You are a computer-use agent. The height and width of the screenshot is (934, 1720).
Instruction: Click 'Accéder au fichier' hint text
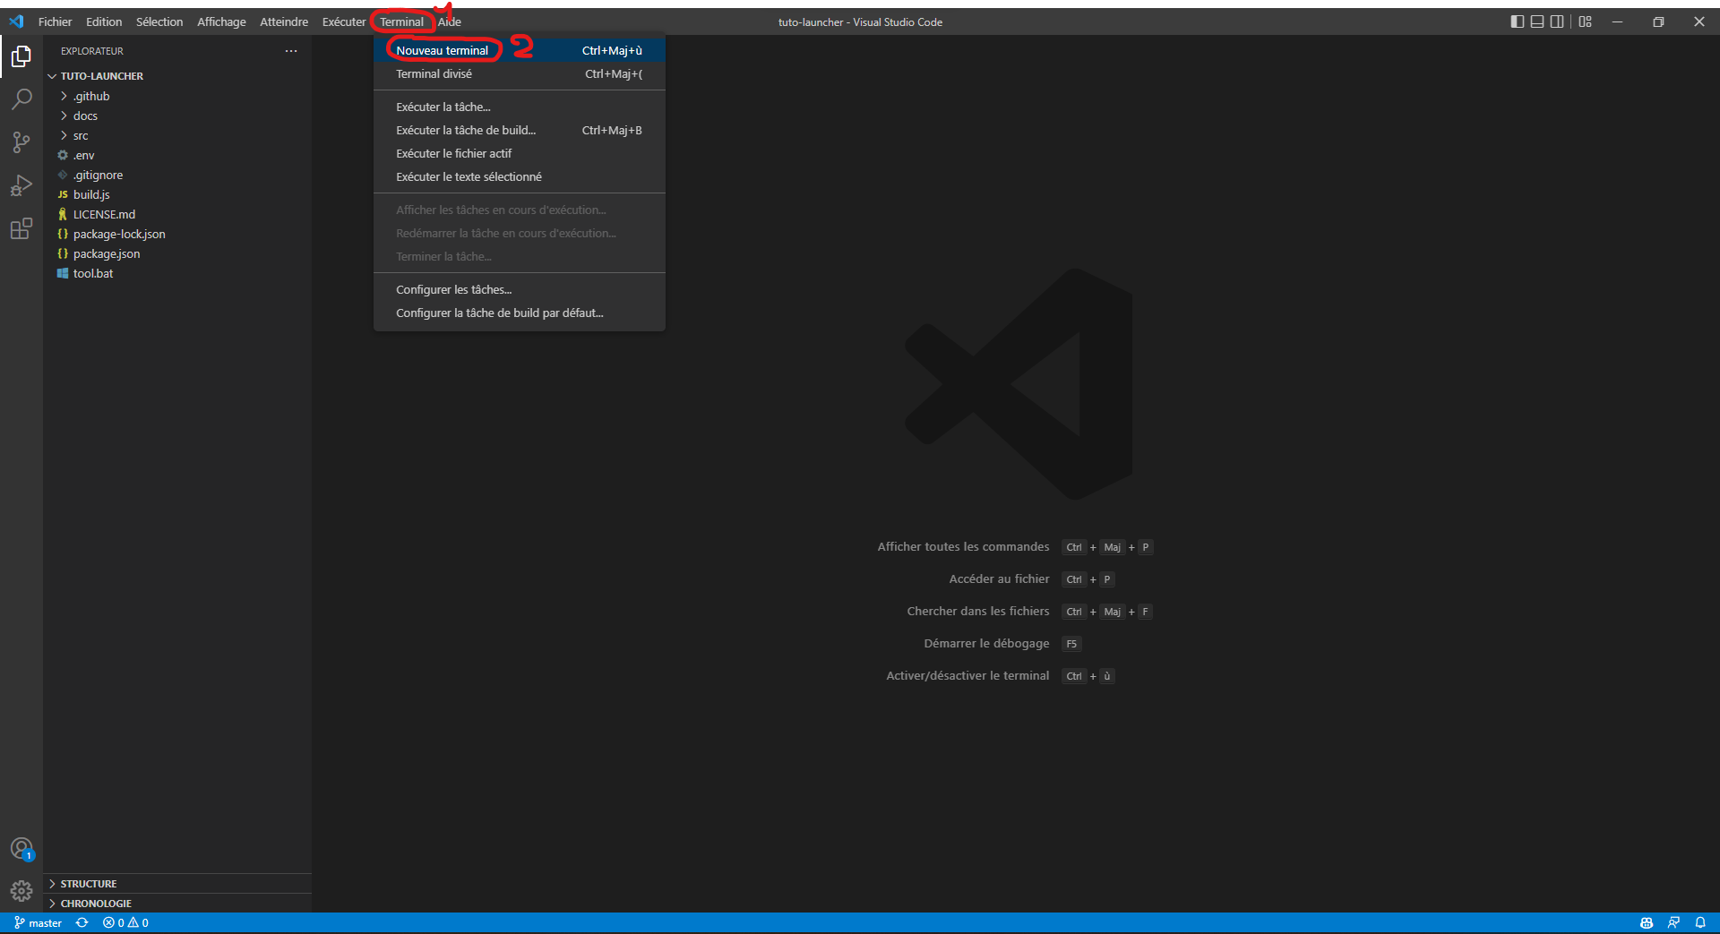tap(999, 578)
